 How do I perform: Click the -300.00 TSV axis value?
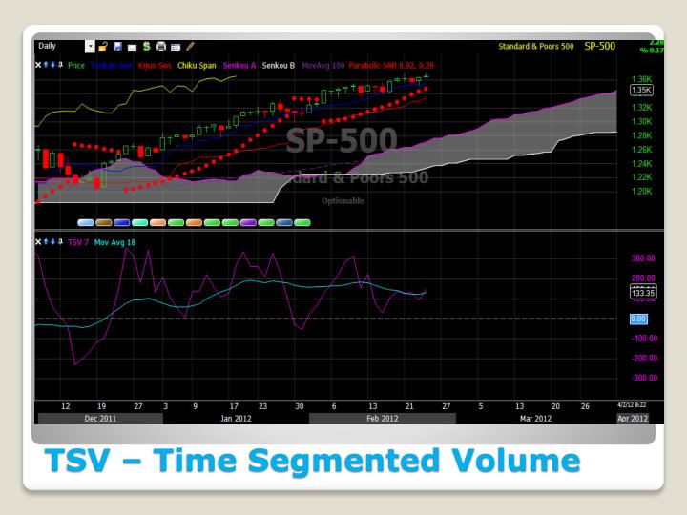pos(644,378)
